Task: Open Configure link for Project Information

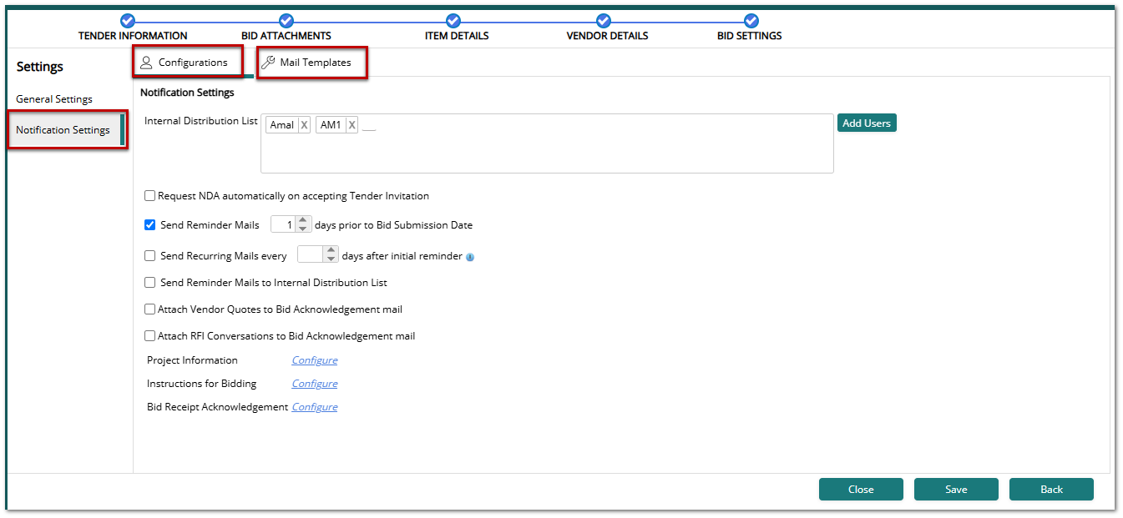Action: 315,360
